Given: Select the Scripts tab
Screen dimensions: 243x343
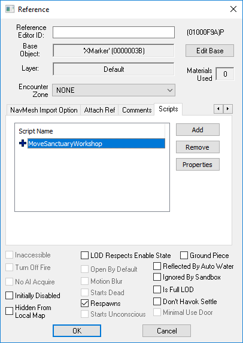Looking at the screenshot, I should point(168,109).
